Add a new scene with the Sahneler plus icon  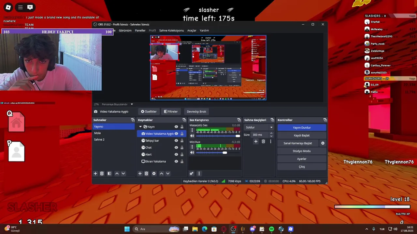[x=95, y=174]
